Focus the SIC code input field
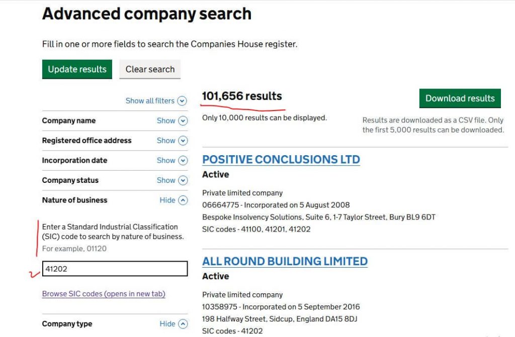Screen dimensions: 515x337 coord(115,269)
